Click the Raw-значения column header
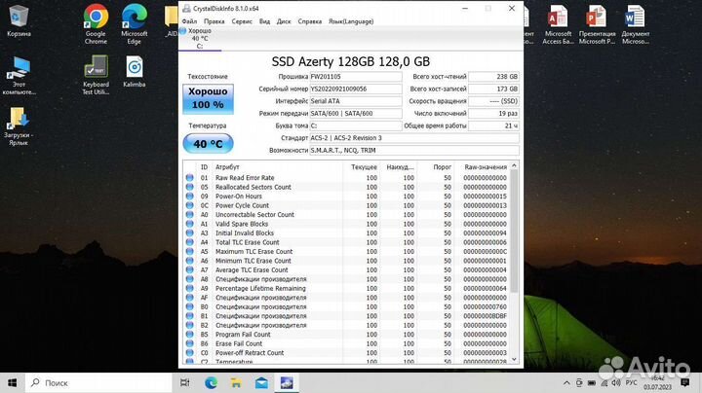 486,167
